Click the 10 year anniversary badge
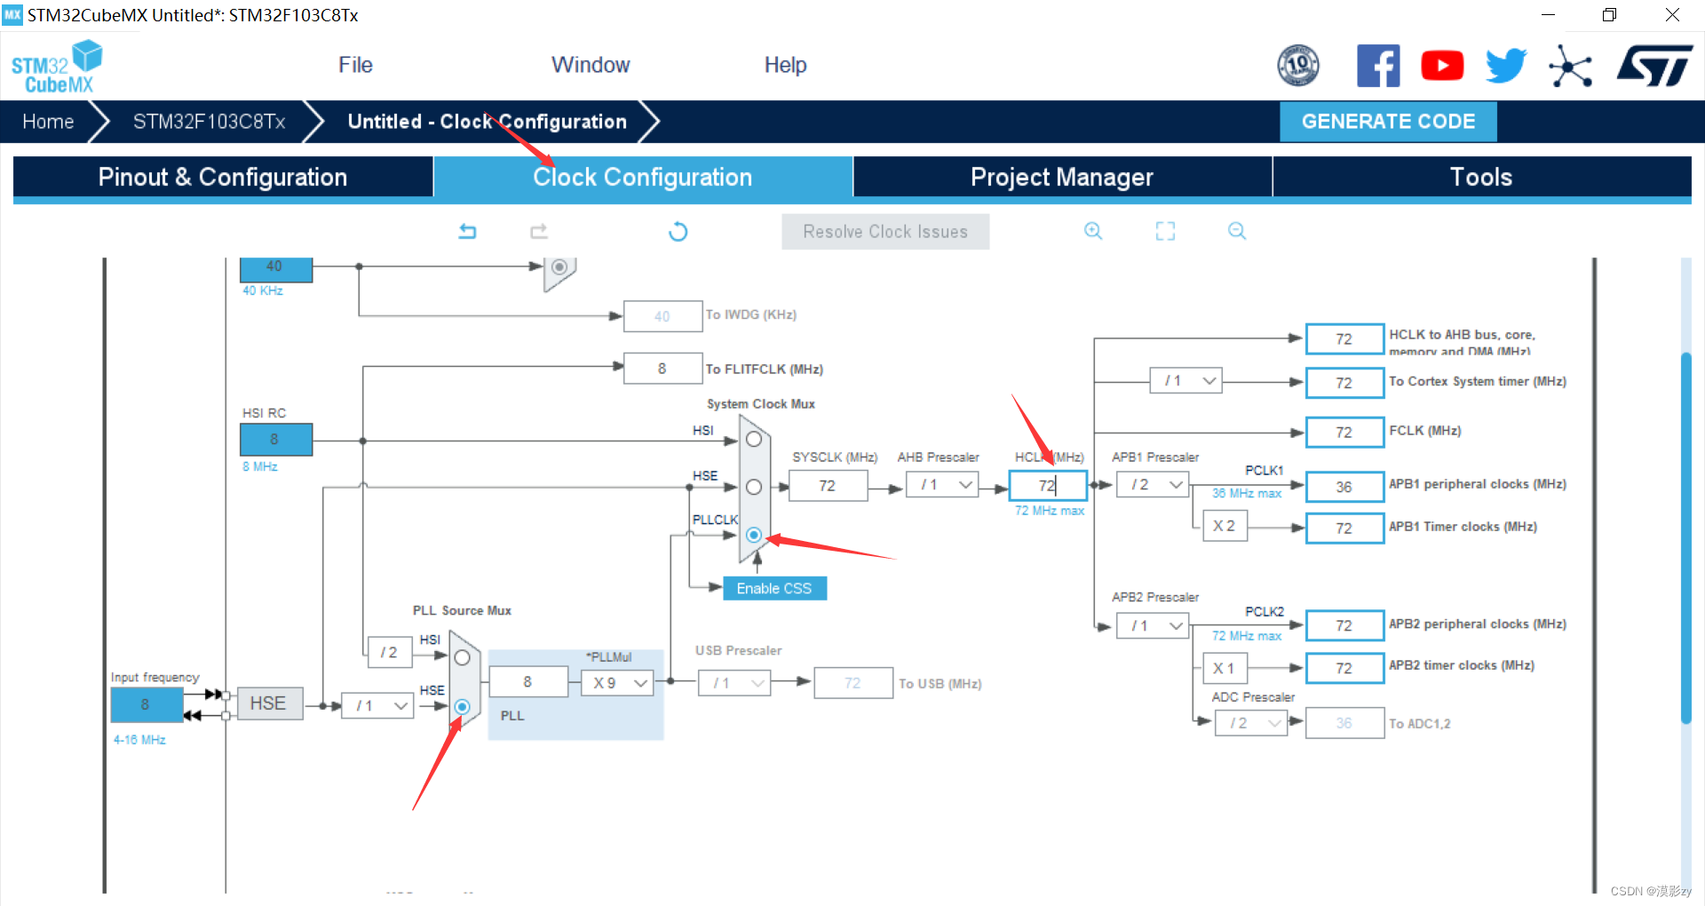The image size is (1705, 906). pos(1298,66)
